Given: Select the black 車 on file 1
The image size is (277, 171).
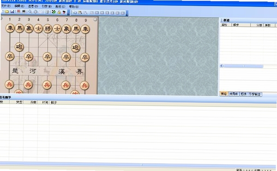Looking at the screenshot, I should click(x=10, y=28).
